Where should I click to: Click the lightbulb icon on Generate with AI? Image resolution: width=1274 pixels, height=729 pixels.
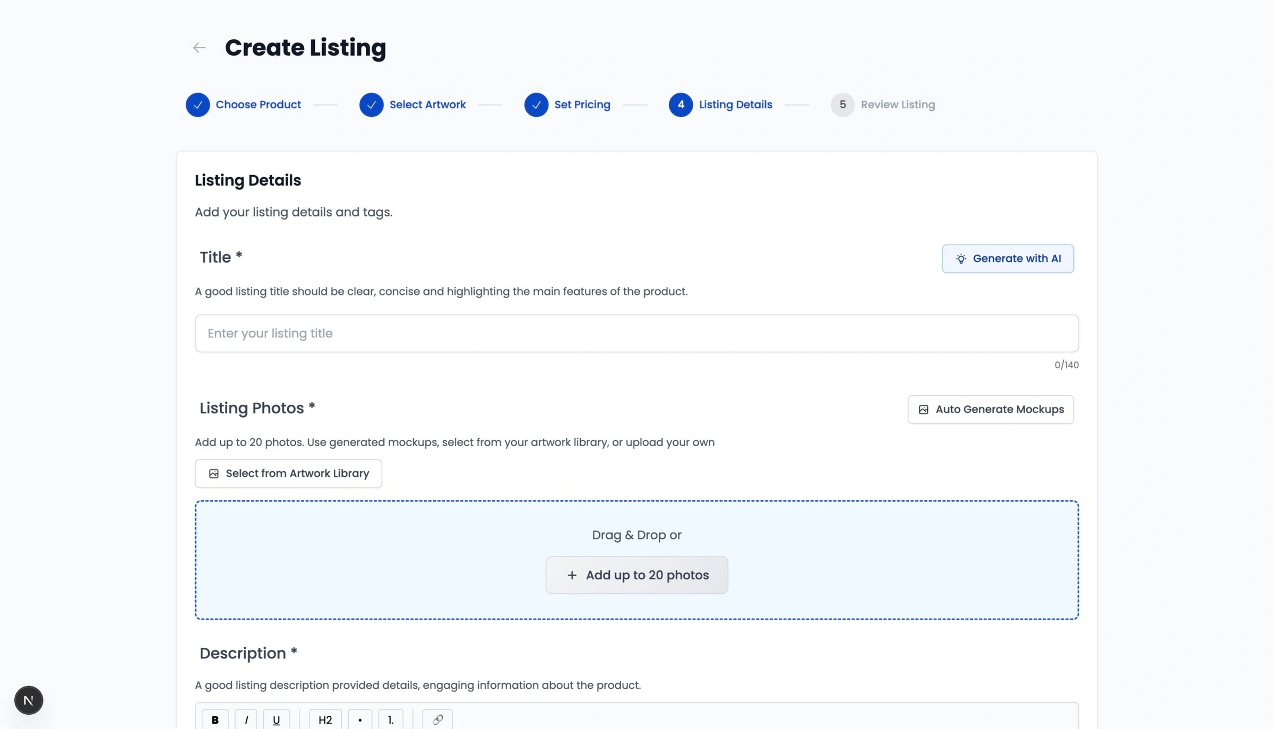coord(961,258)
